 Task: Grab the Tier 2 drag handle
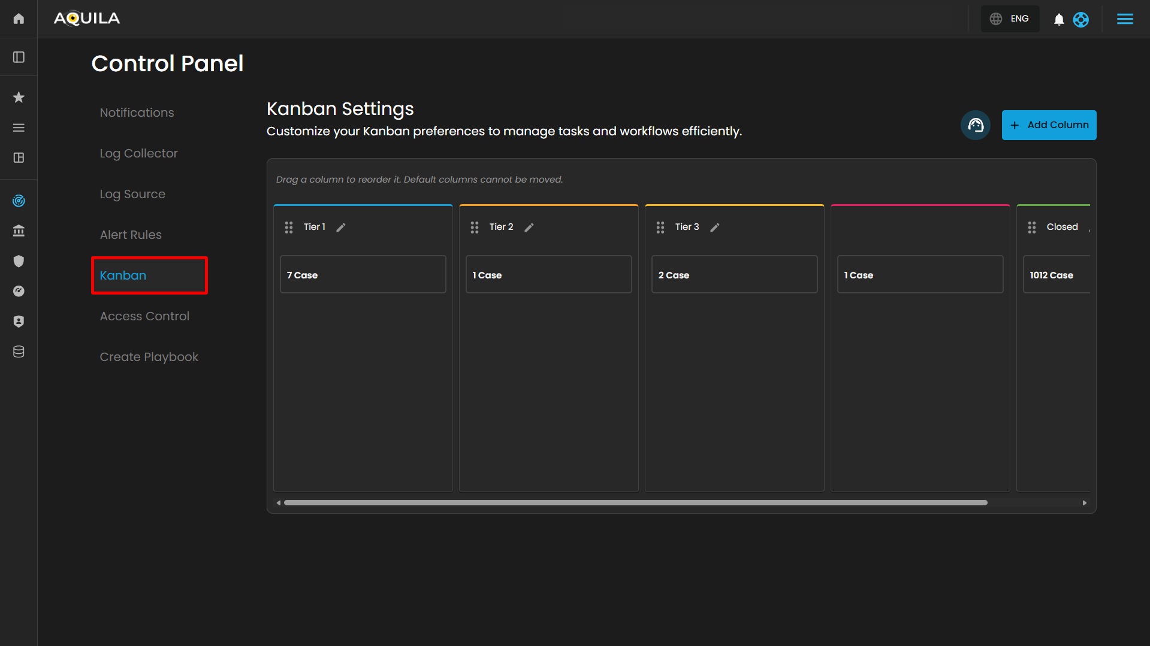click(475, 228)
